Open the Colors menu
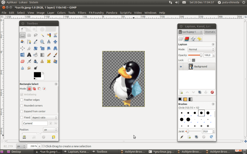Image resolution: width=247 pixels, height=154 pixels. click(61, 13)
